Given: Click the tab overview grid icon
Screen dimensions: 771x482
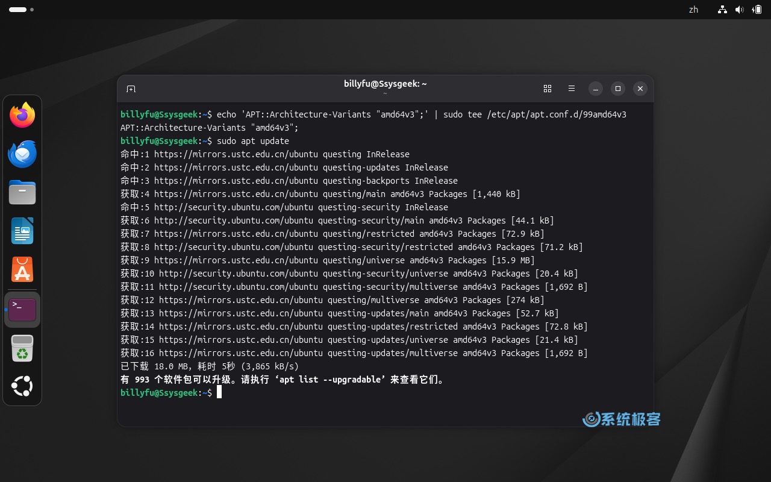Looking at the screenshot, I should pos(548,89).
